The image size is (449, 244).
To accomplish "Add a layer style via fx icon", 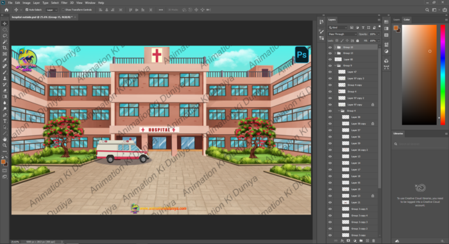I will pyautogui.click(x=342, y=241).
